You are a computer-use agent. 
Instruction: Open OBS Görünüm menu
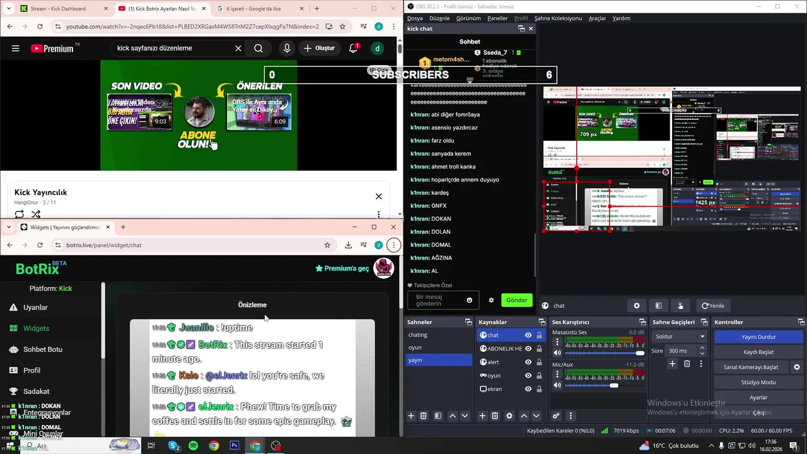pos(468,18)
